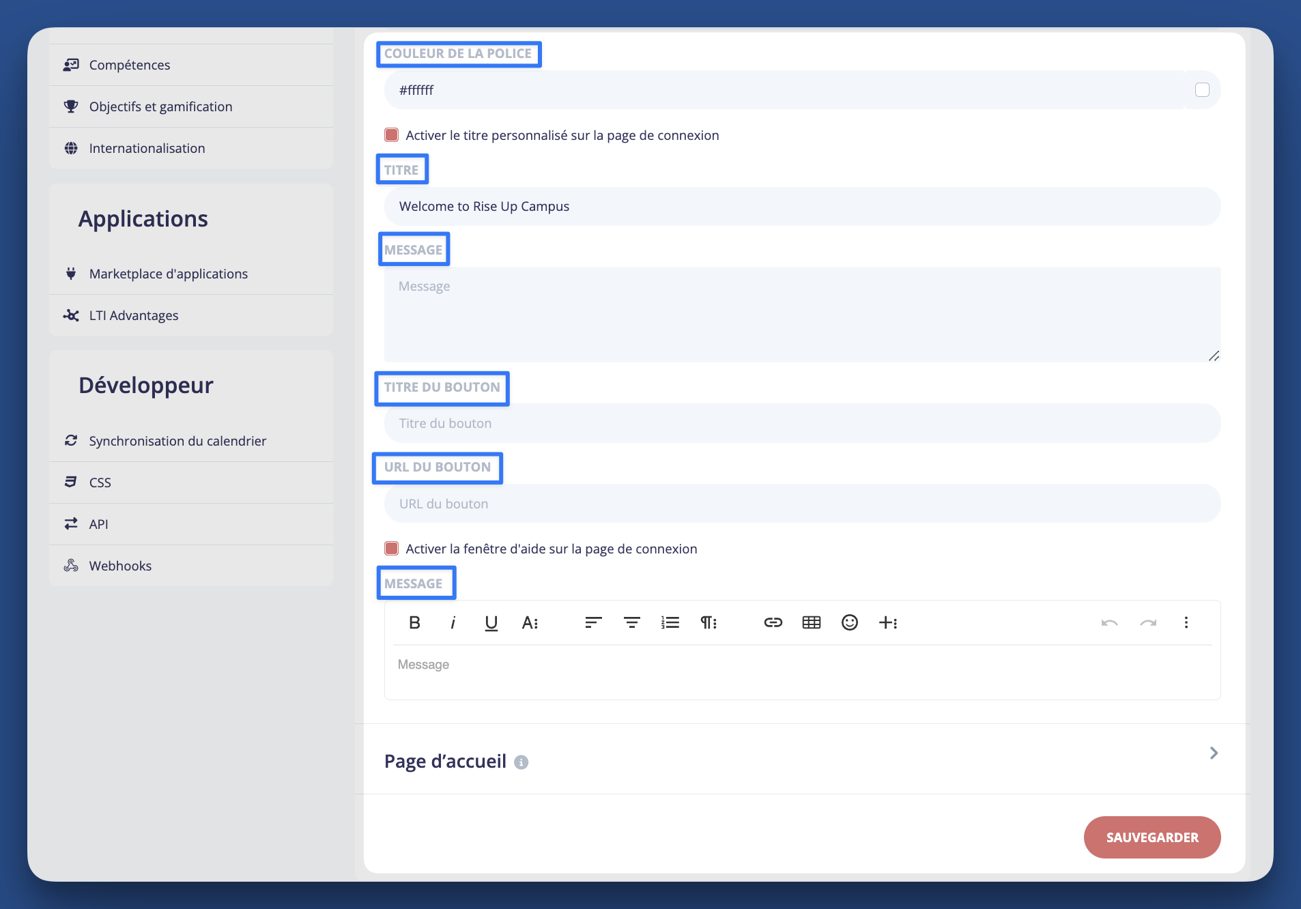Click the font color swatch box

[1202, 90]
